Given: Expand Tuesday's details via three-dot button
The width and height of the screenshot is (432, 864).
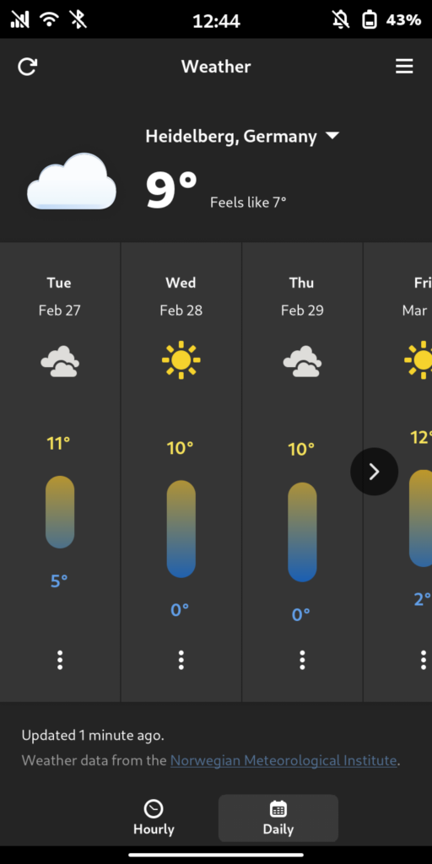Looking at the screenshot, I should pyautogui.click(x=60, y=660).
